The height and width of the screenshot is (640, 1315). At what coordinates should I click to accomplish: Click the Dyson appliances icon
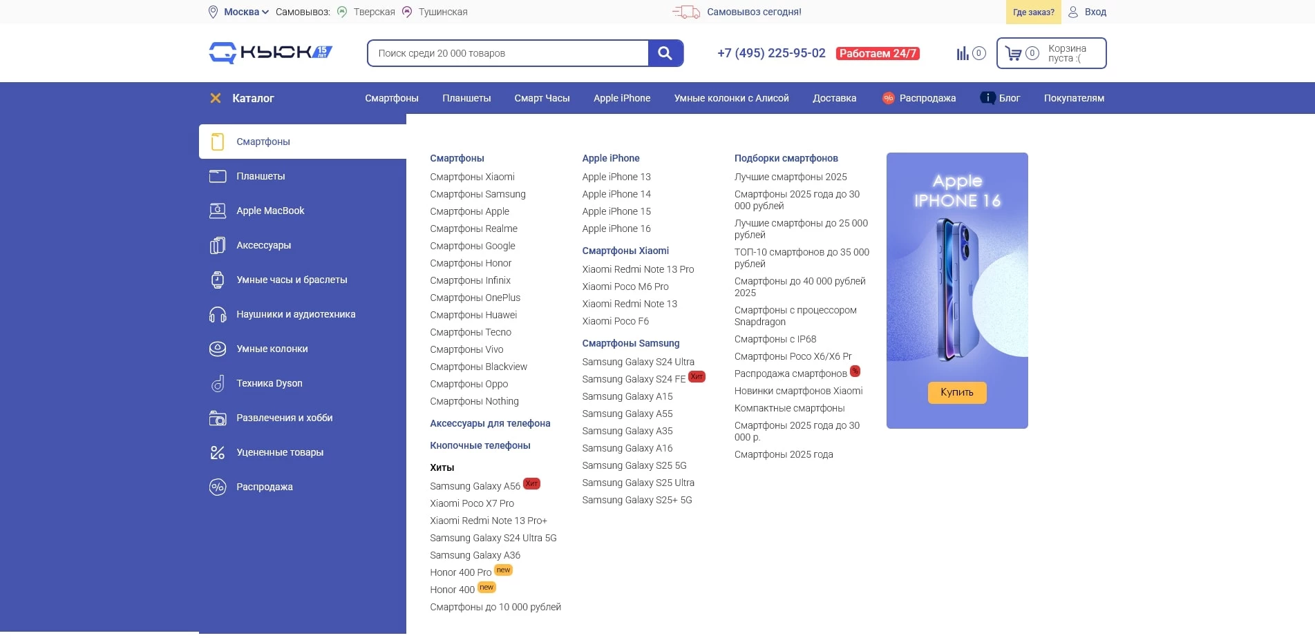tap(218, 384)
